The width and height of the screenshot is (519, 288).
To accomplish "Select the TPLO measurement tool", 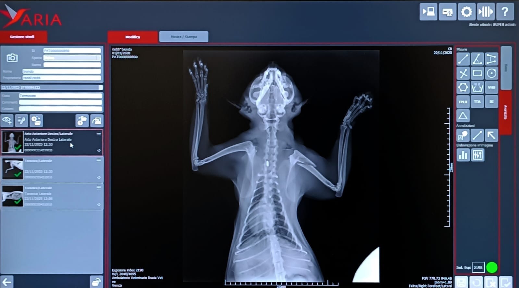I will [463, 102].
